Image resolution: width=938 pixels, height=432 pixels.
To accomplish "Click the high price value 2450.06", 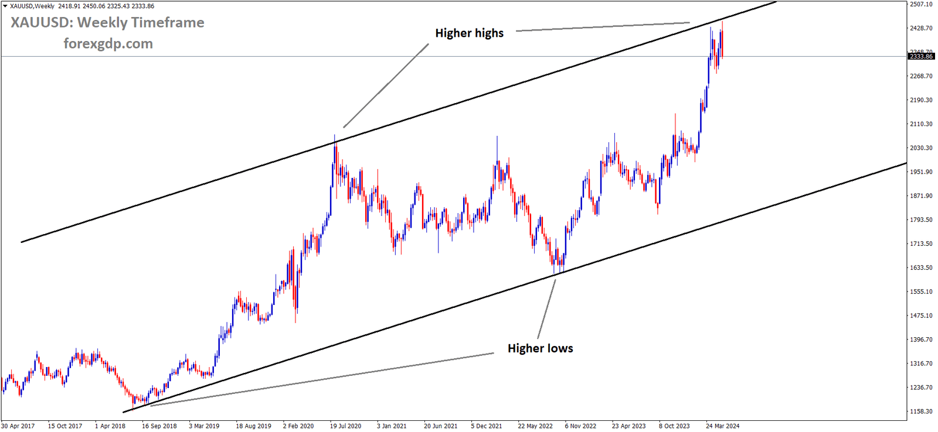I will [x=94, y=6].
